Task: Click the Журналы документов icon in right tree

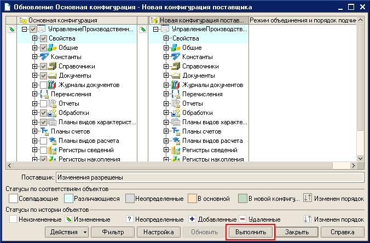Action: pos(176,85)
